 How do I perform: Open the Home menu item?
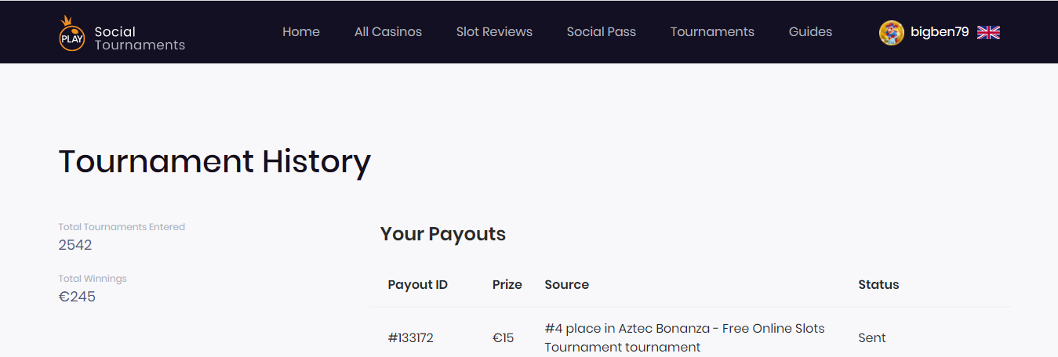point(301,32)
